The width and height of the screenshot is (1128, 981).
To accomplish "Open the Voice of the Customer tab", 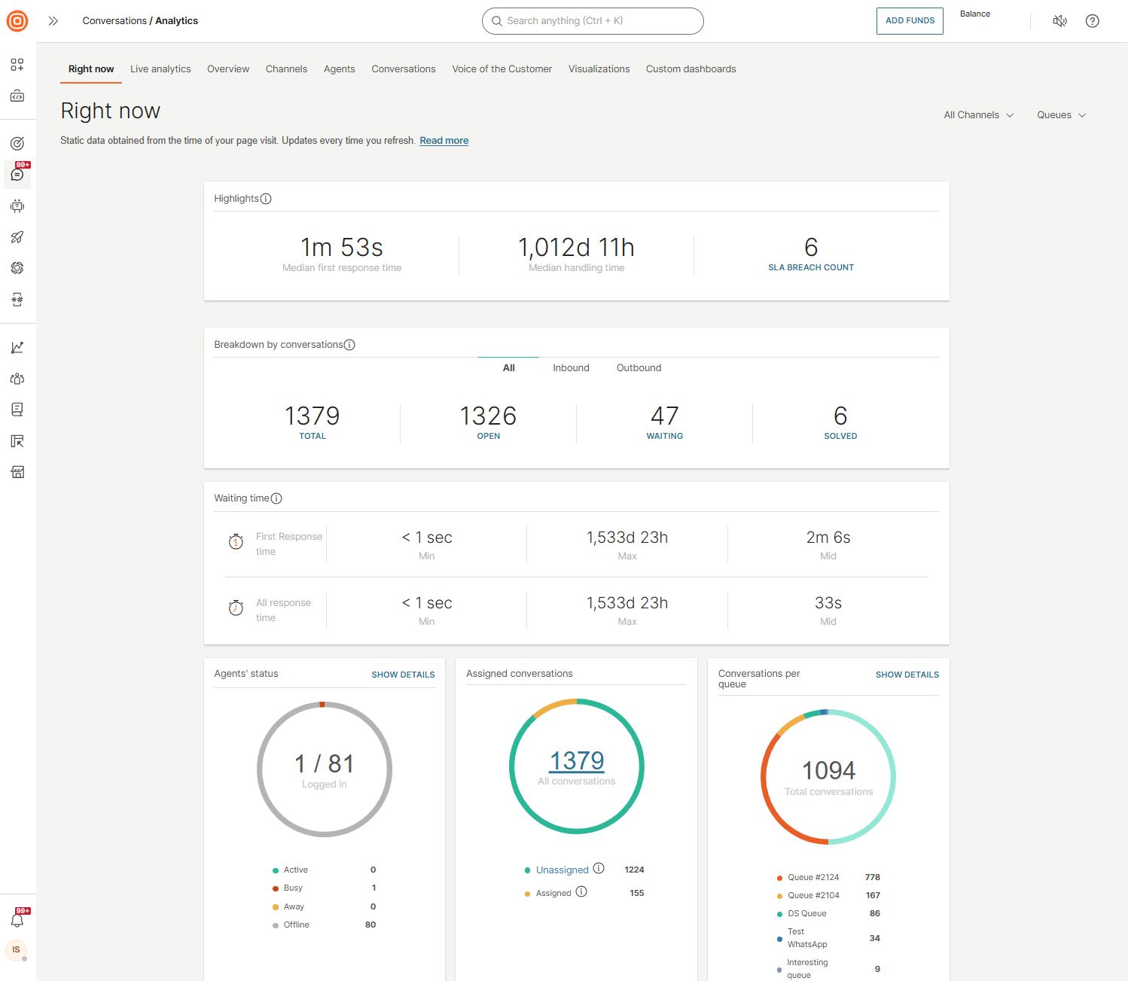I will point(502,69).
